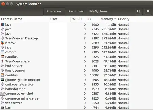Click the TeamViewer_Desktop process icon
This screenshot has width=153, height=110.
[2, 38]
